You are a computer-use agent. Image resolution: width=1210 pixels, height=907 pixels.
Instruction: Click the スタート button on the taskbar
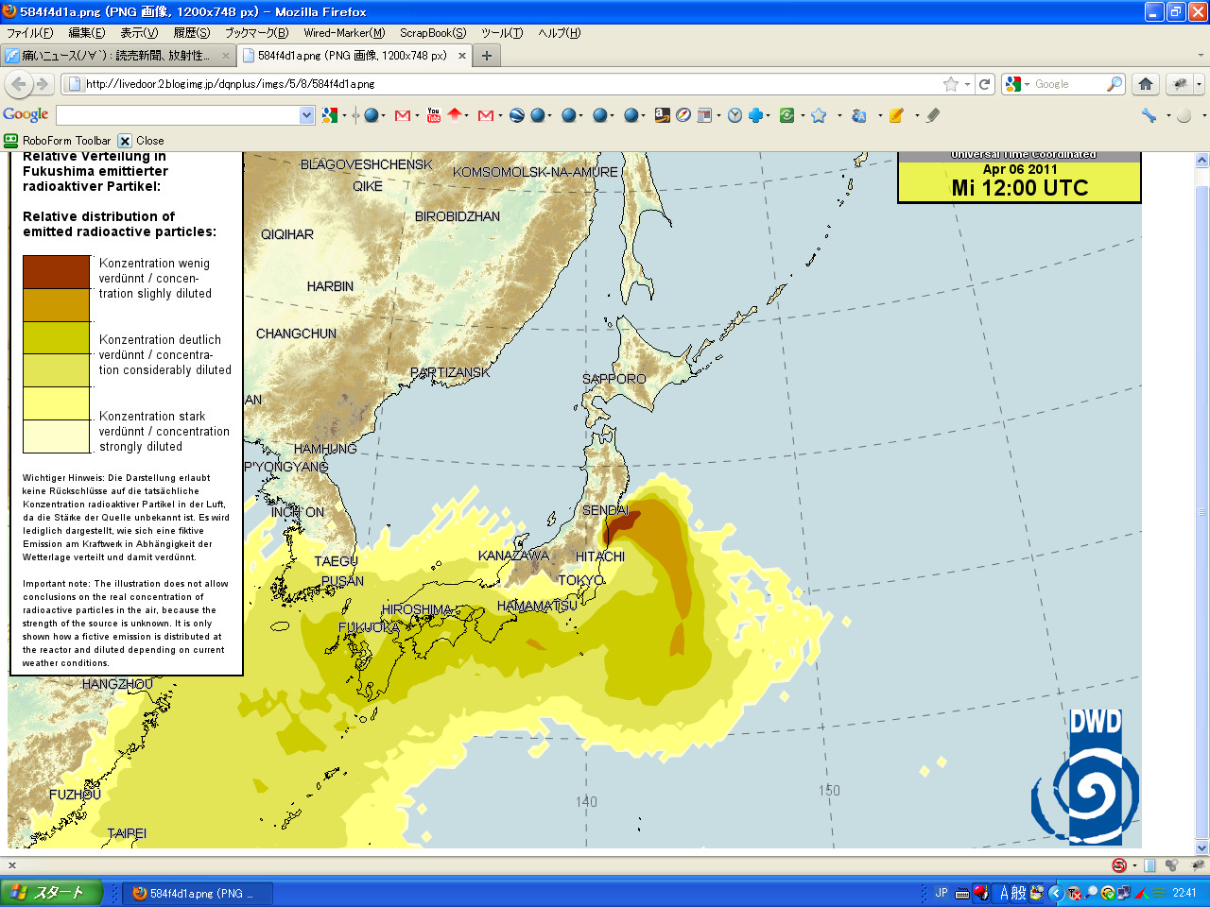tap(51, 893)
